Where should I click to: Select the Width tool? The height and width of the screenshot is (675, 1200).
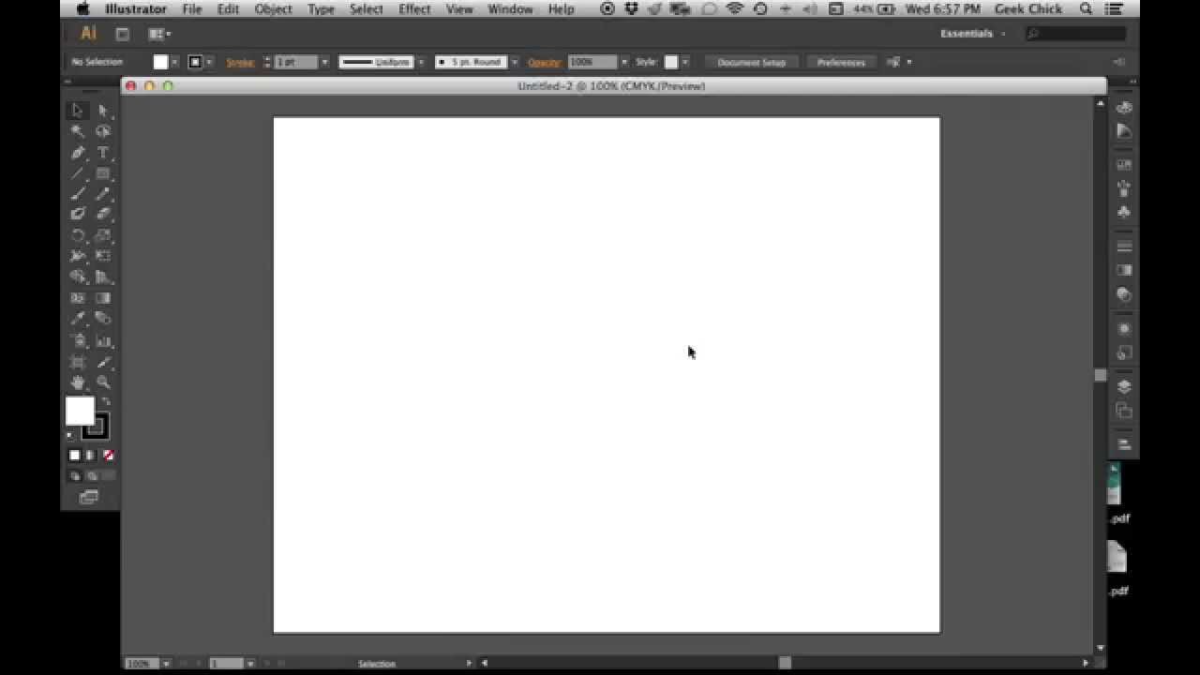click(x=78, y=256)
